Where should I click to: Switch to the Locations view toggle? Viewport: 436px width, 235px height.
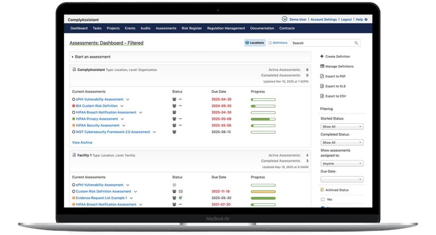(x=255, y=43)
